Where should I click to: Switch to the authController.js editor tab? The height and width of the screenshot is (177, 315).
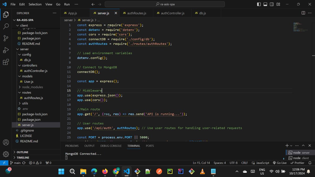coord(172,13)
